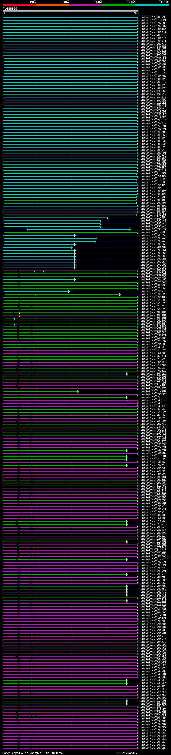The width and height of the screenshot is (171, 755).
Task: Open hit UniRef100_Q966R6 label
Action: [x=153, y=395]
